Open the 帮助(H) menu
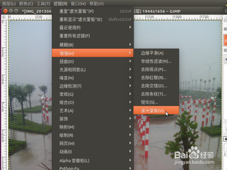The height and width of the screenshot is (170, 227). [x=97, y=4]
